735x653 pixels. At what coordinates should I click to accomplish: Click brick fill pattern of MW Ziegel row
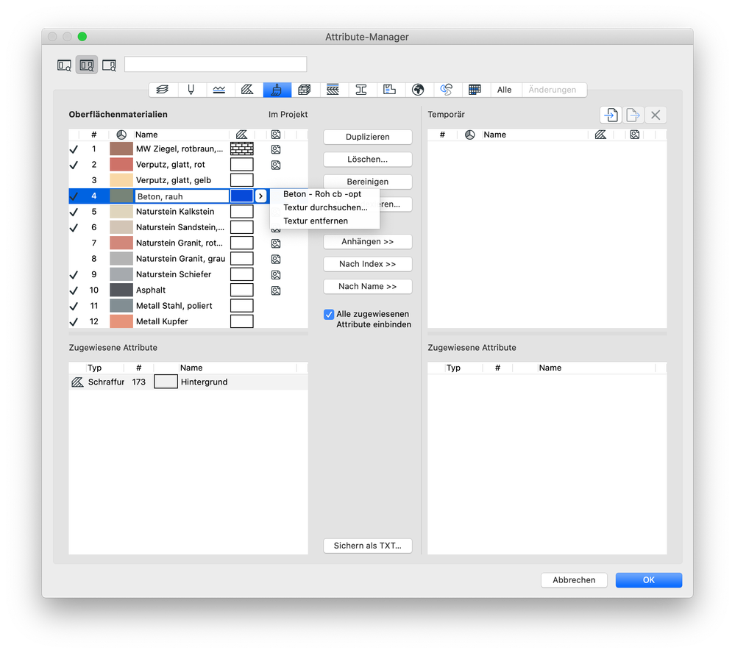pos(242,149)
